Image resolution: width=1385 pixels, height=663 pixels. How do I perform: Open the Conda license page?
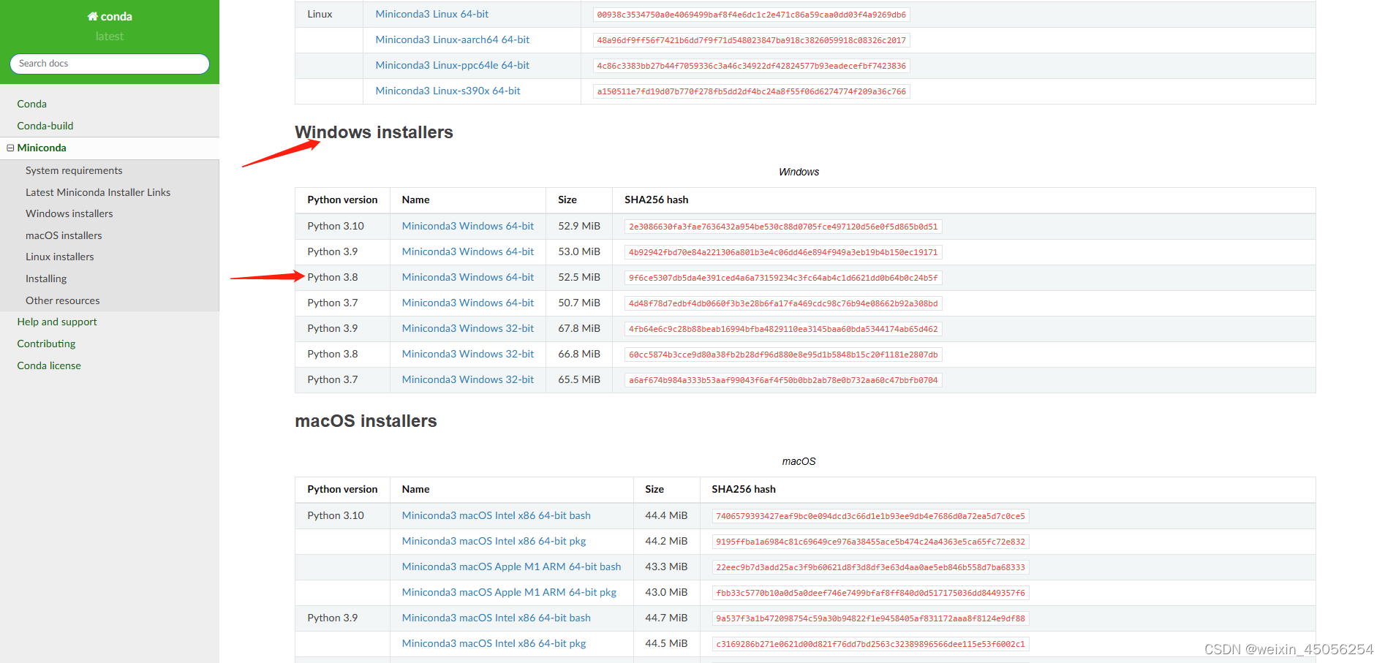49,365
